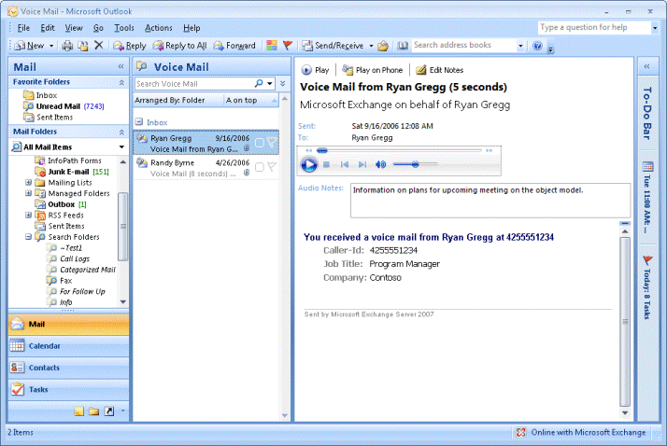This screenshot has width=667, height=446.
Task: Click the To-Do Bar calendar icon
Action: click(x=647, y=166)
